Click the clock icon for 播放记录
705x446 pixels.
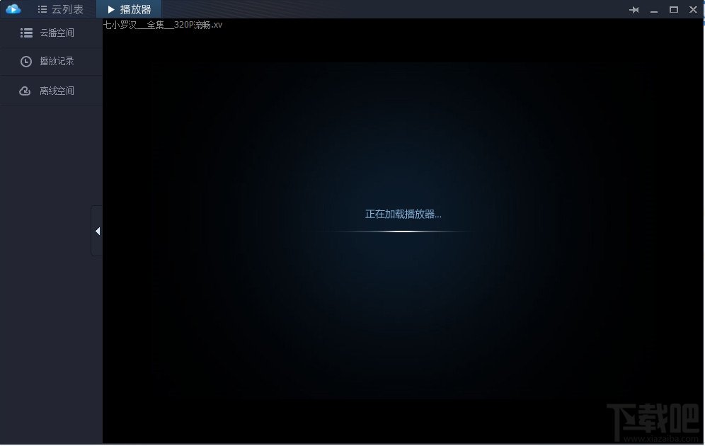pyautogui.click(x=26, y=61)
